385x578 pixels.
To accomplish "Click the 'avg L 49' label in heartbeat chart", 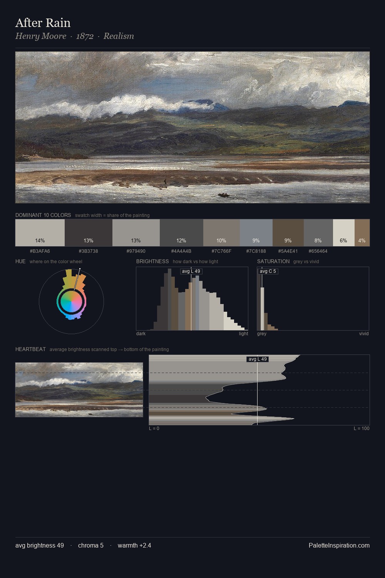I will [x=258, y=359].
